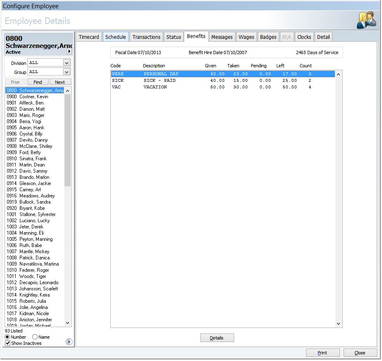
Task: Click the Find button
Action: [38, 82]
